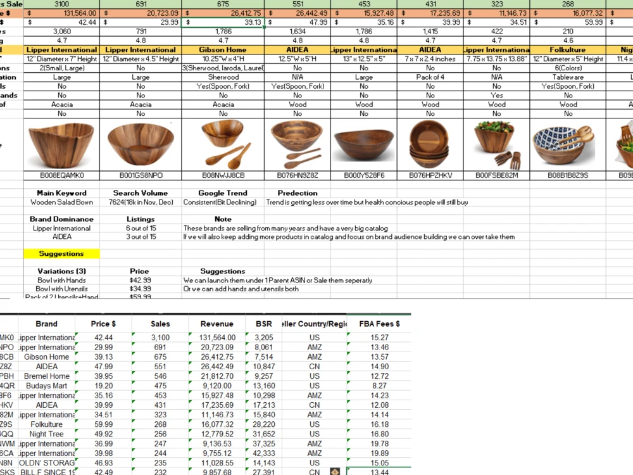Select the 6 out of 15 listings cell
Screen dimensions: 633x475
141,228
